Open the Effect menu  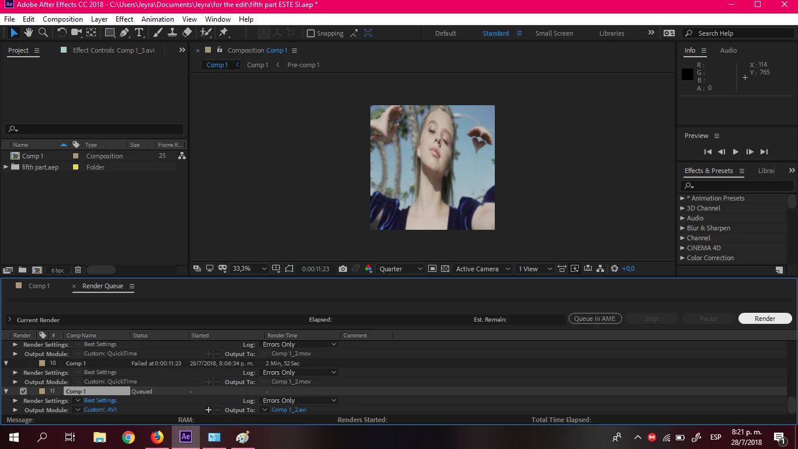click(124, 19)
